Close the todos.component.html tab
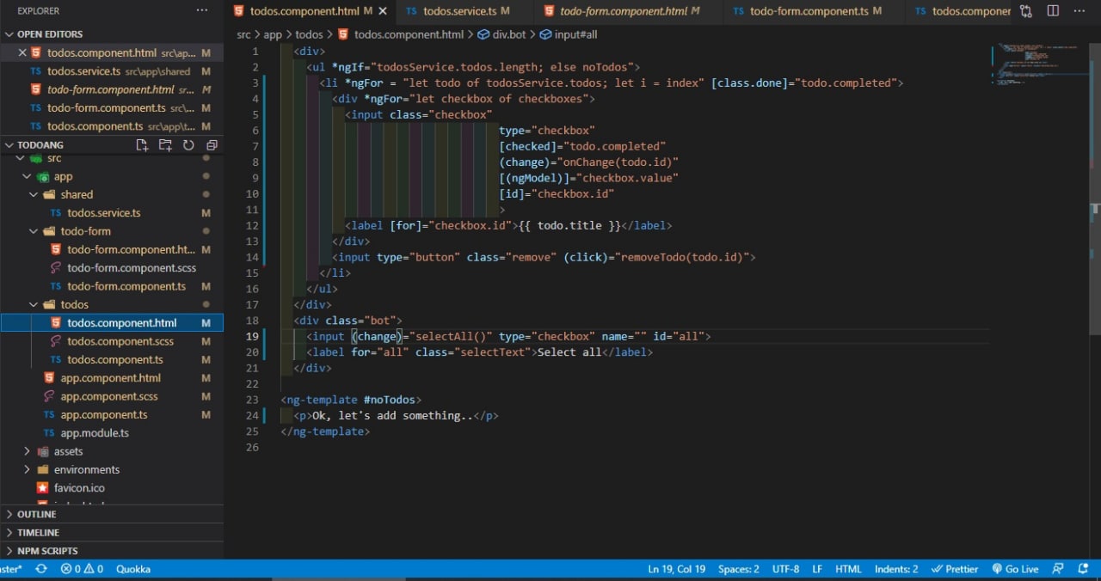The image size is (1101, 581). (382, 11)
